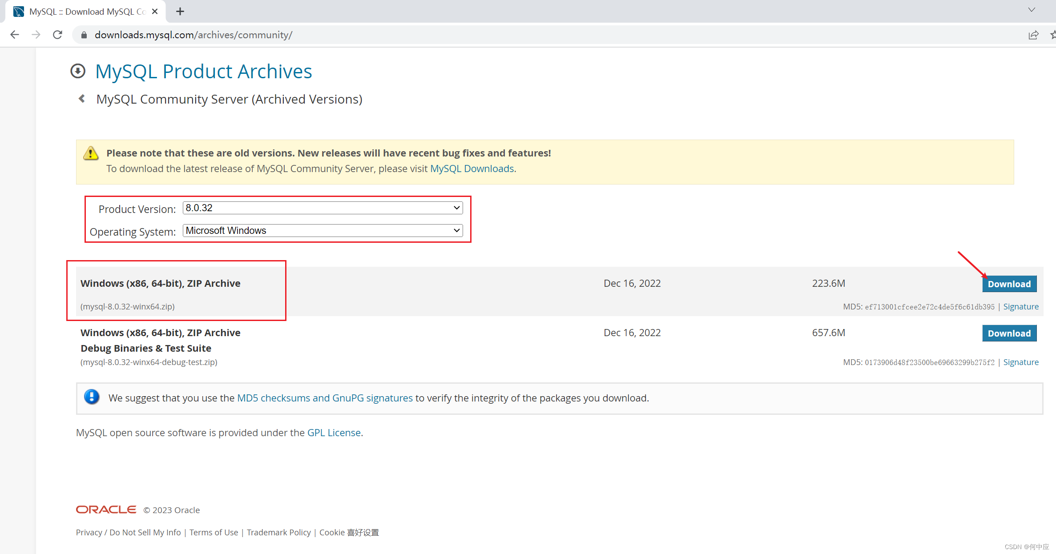Viewport: 1056px width, 554px height.
Task: Click MD5 hash ef713001cfcee2e72c4de5f6c61db395
Action: (930, 307)
